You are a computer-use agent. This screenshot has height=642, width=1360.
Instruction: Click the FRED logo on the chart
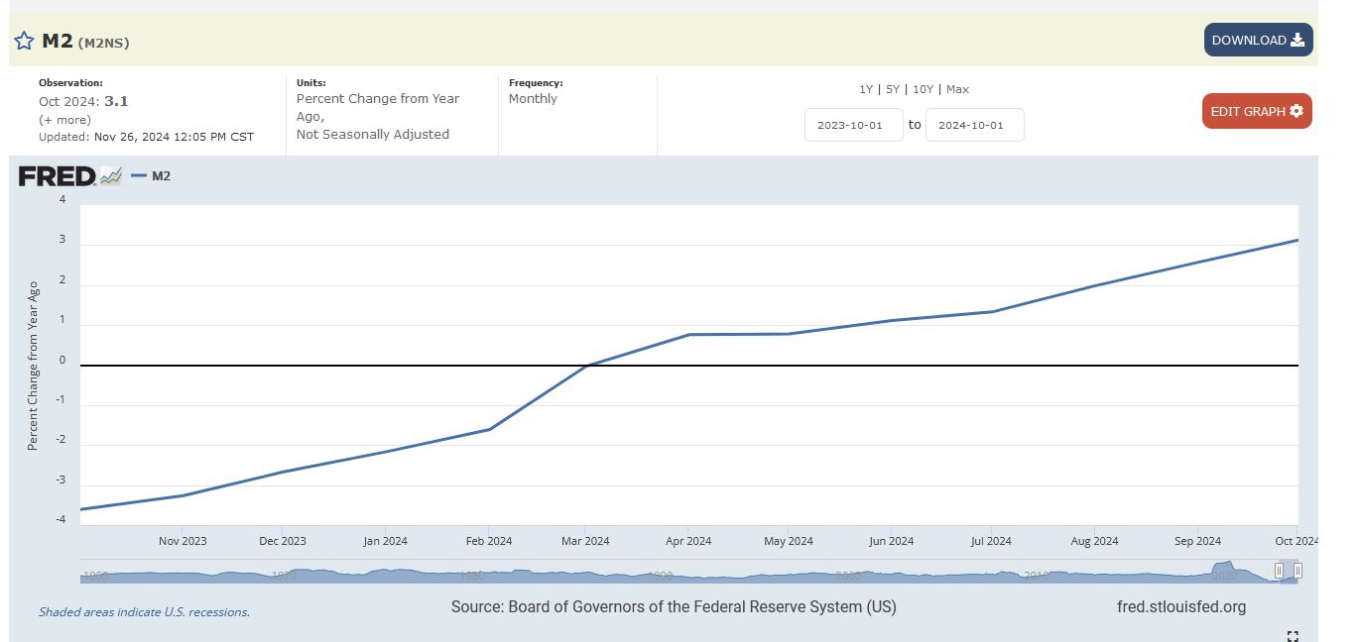57,176
